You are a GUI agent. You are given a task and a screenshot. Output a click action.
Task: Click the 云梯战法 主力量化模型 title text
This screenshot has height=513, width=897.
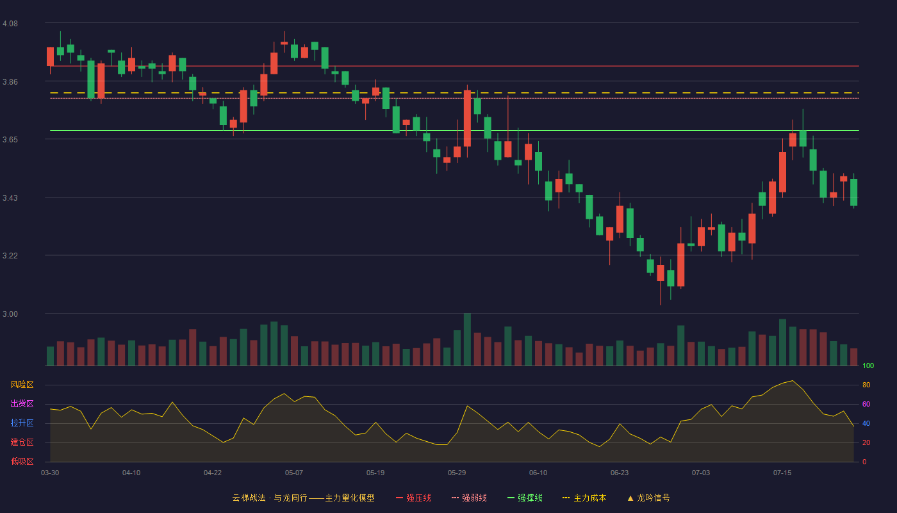[304, 498]
